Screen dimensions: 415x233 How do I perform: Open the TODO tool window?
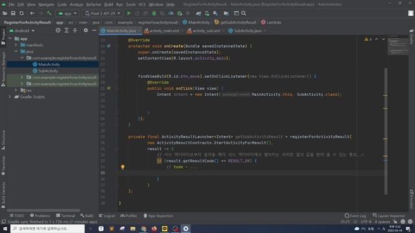pos(17,216)
